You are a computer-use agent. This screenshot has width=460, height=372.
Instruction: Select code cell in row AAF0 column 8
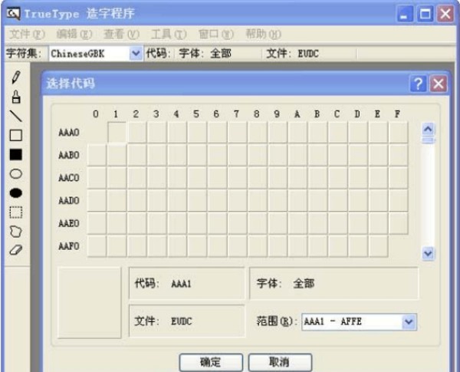pos(258,245)
